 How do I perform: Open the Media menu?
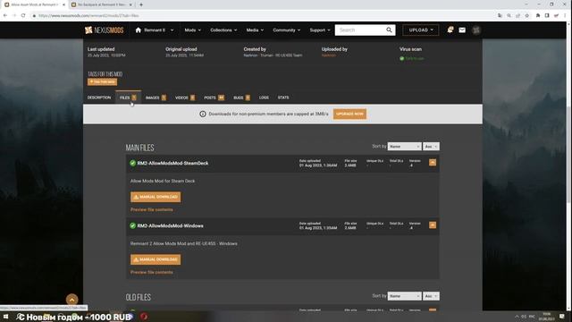coord(255,30)
